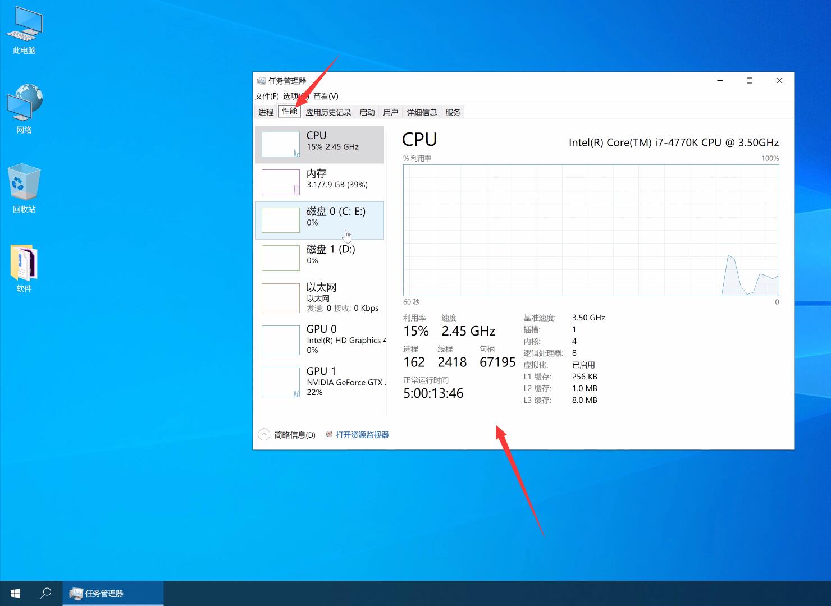Click the large CPU heading
The width and height of the screenshot is (831, 606).
pos(419,139)
